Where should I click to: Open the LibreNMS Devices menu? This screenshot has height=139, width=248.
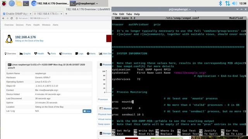(x=20, y=25)
